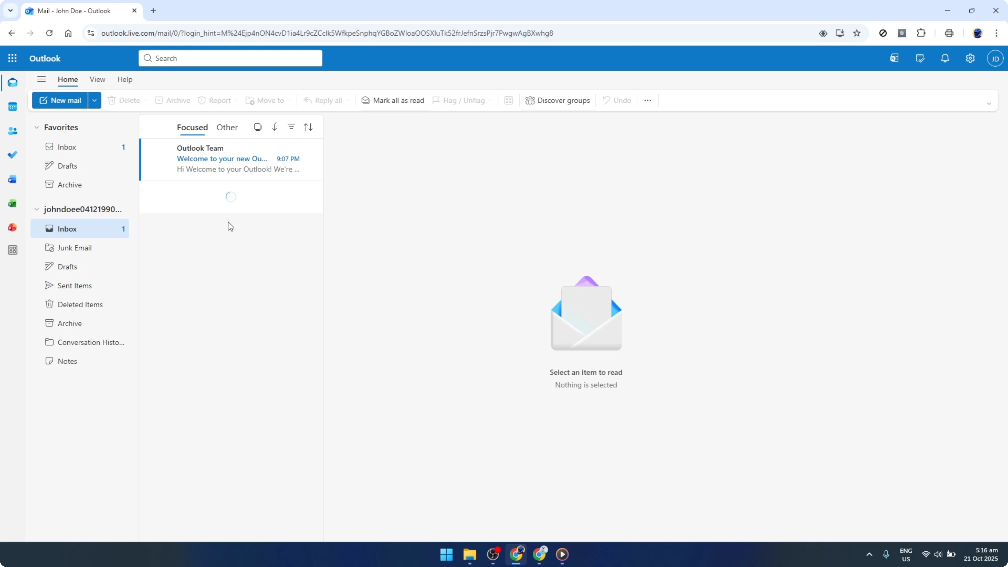This screenshot has height=567, width=1008.
Task: Open File Explorer from taskbar
Action: pos(469,554)
